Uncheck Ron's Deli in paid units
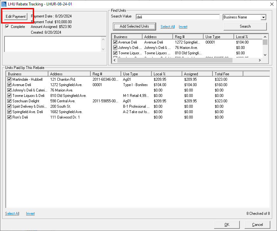 (x=9, y=117)
